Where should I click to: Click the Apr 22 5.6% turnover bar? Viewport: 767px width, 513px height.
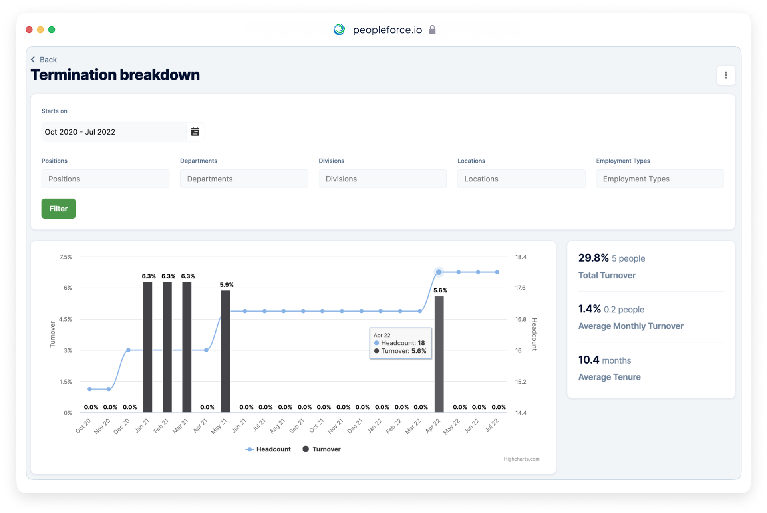point(439,354)
